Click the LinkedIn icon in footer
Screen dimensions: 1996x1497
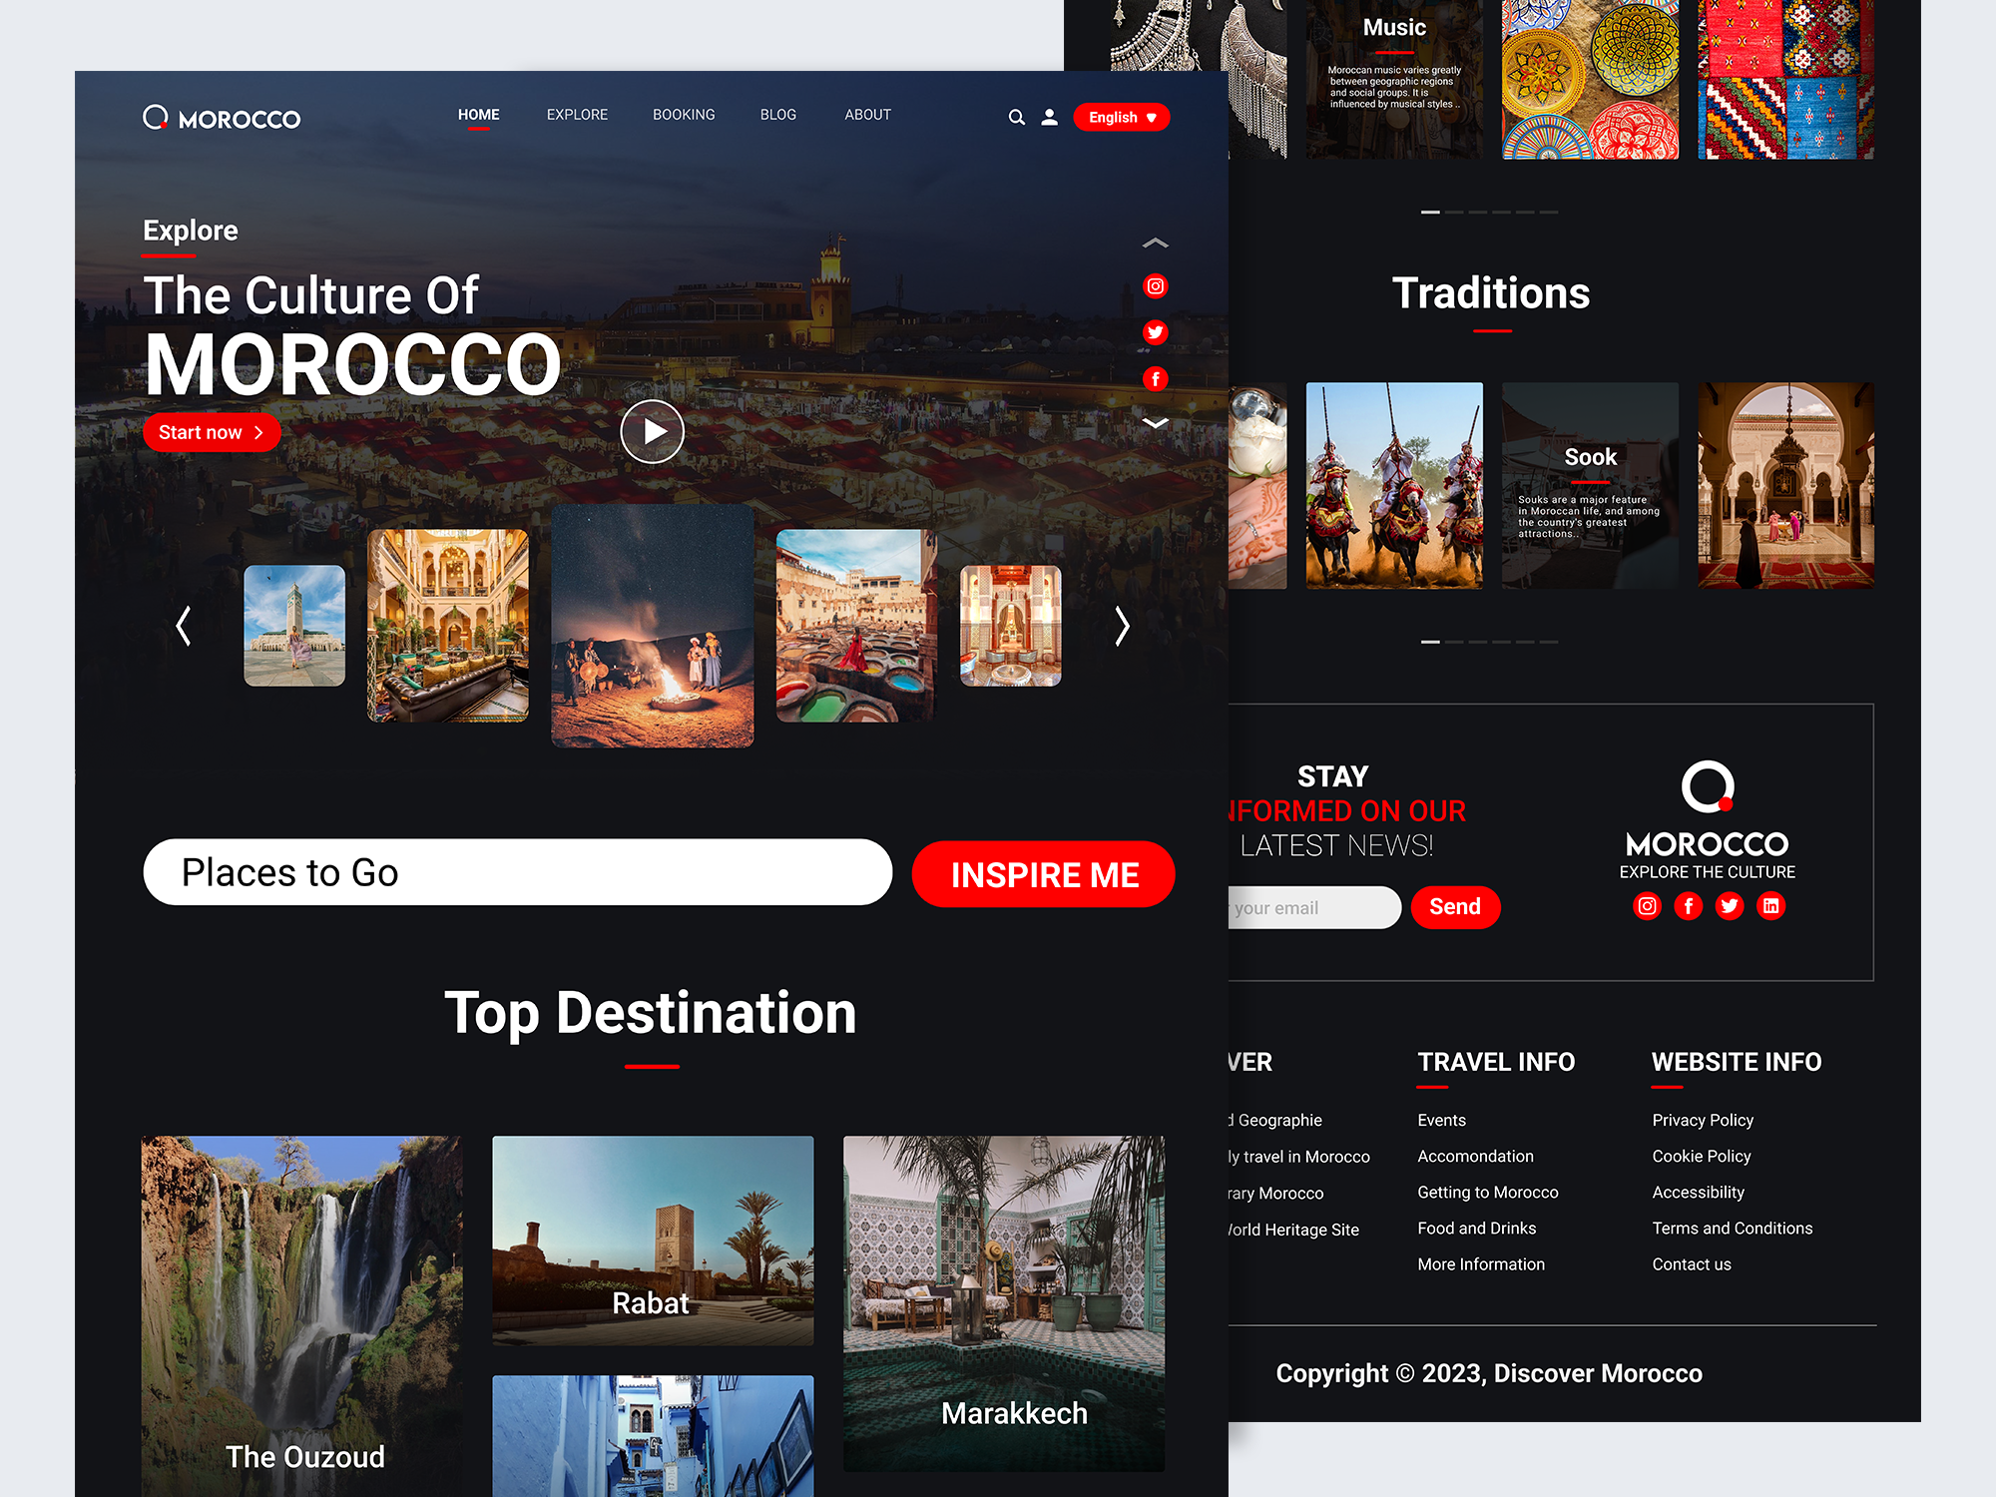tap(1770, 906)
